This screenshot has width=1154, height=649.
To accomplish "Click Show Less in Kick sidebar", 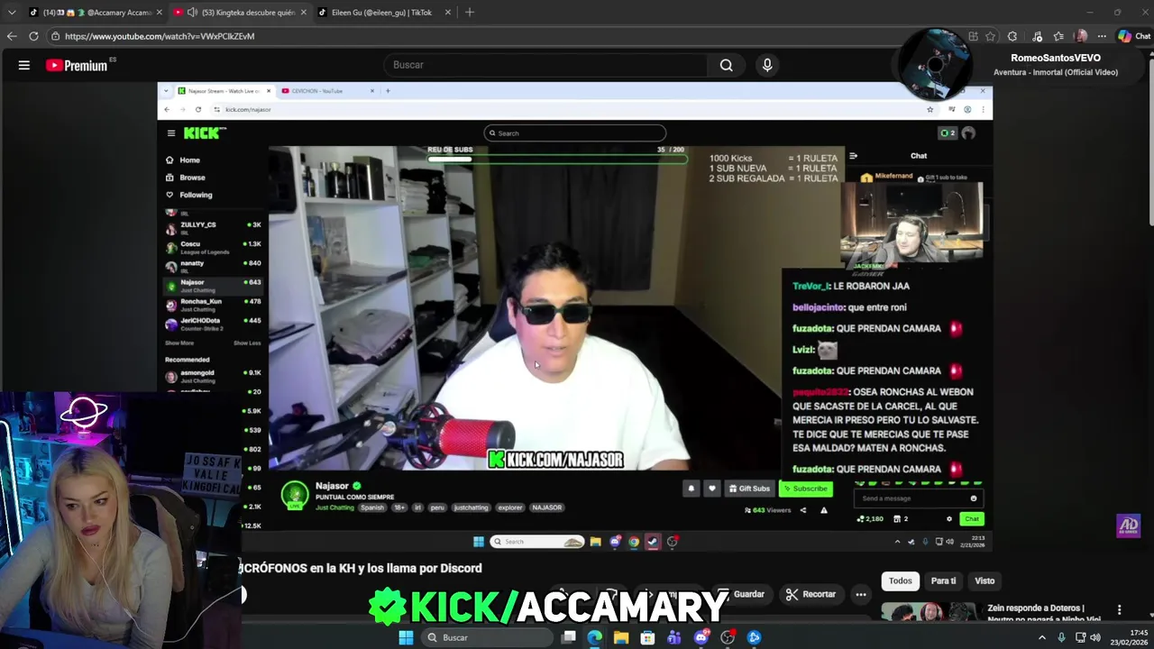I will click(247, 343).
